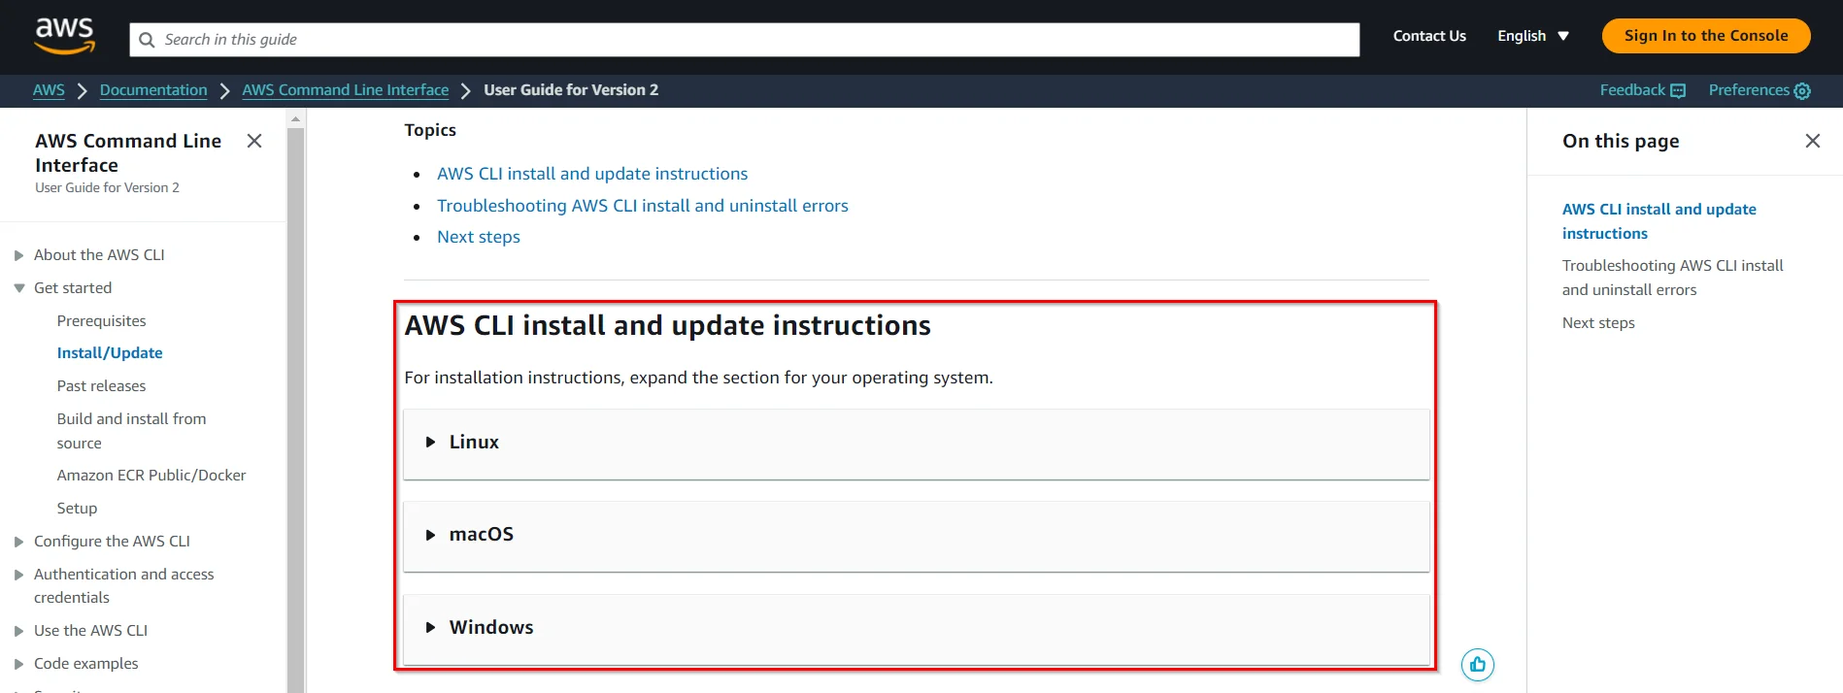This screenshot has width=1843, height=693.
Task: Expand Authentication and access credentials
Action: pyautogui.click(x=18, y=575)
